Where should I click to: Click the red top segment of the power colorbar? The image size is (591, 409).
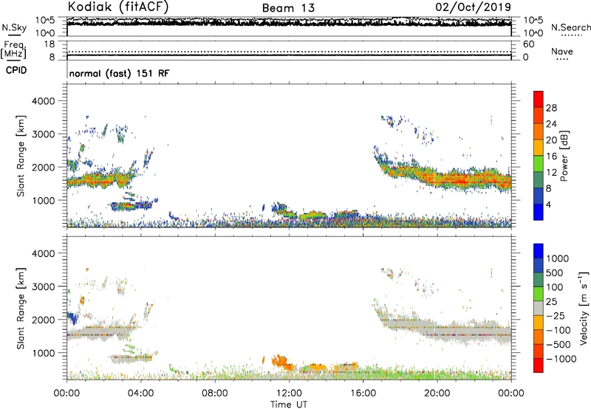pyautogui.click(x=539, y=100)
